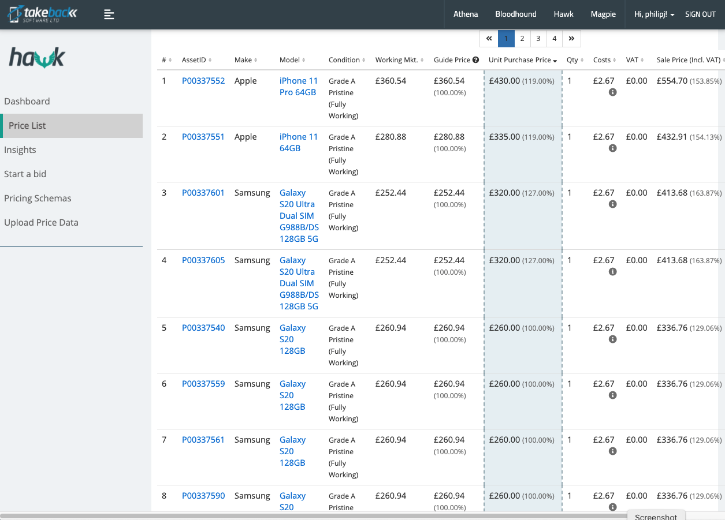Click the horizontal scrollbar at bottom
725x520 pixels.
(x=313, y=515)
